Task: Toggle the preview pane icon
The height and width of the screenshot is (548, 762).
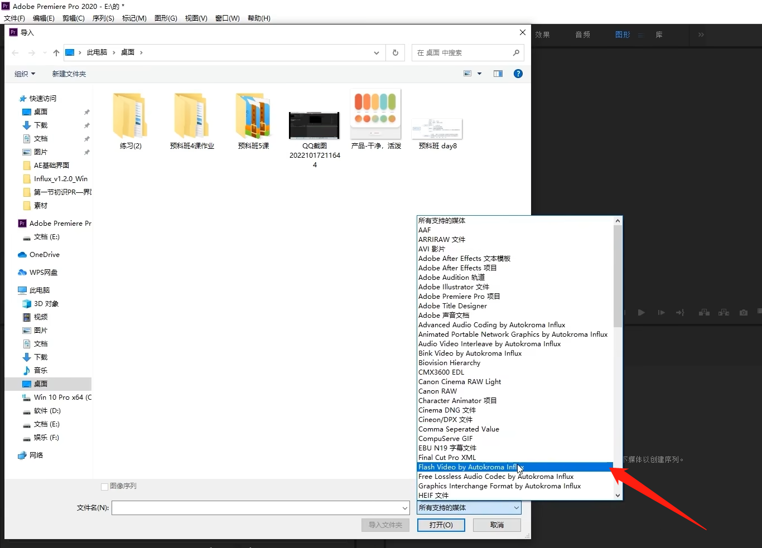Action: [498, 74]
